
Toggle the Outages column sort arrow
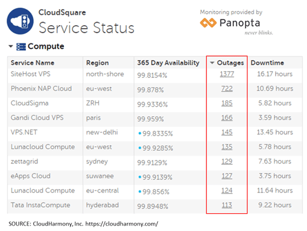pos(212,62)
